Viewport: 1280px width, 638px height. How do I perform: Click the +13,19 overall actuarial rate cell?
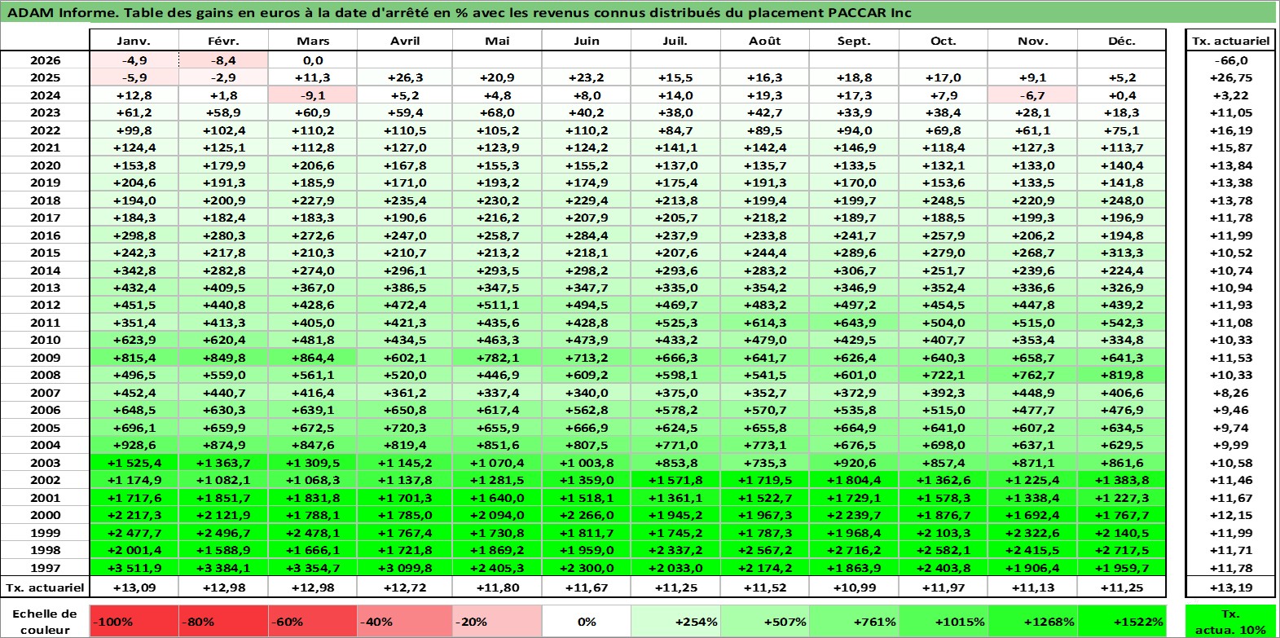click(x=1231, y=587)
